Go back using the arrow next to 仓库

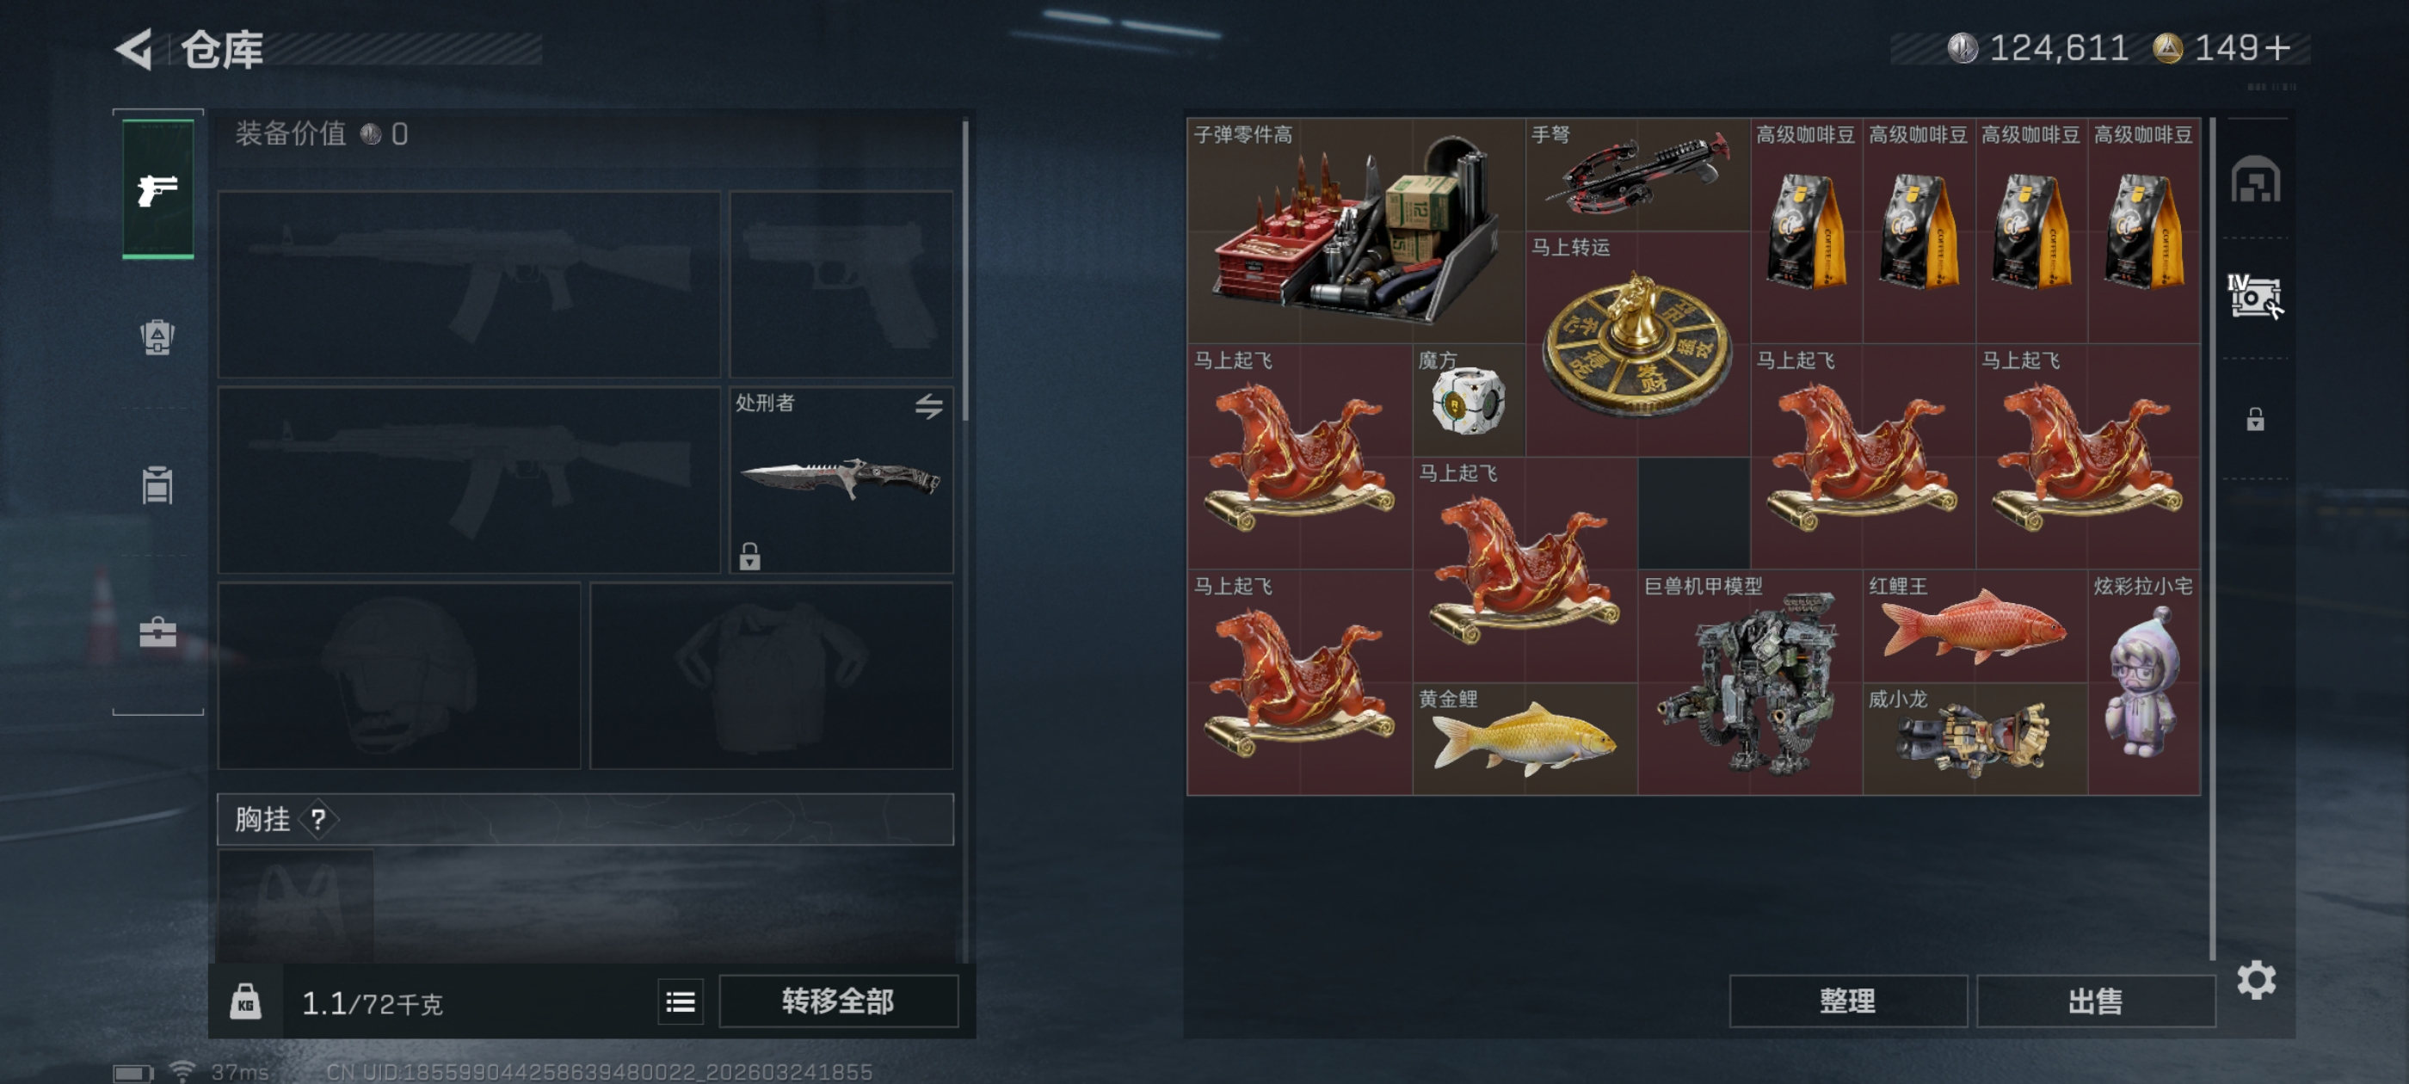(135, 49)
